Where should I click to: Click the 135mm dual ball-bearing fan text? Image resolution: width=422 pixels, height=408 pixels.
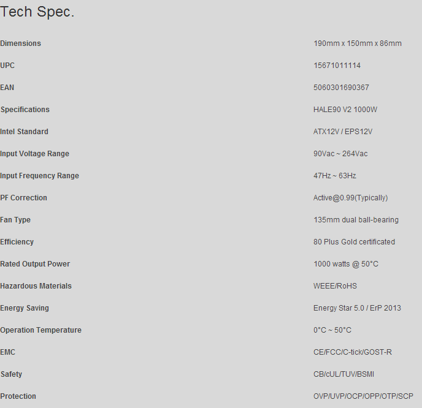(x=356, y=220)
